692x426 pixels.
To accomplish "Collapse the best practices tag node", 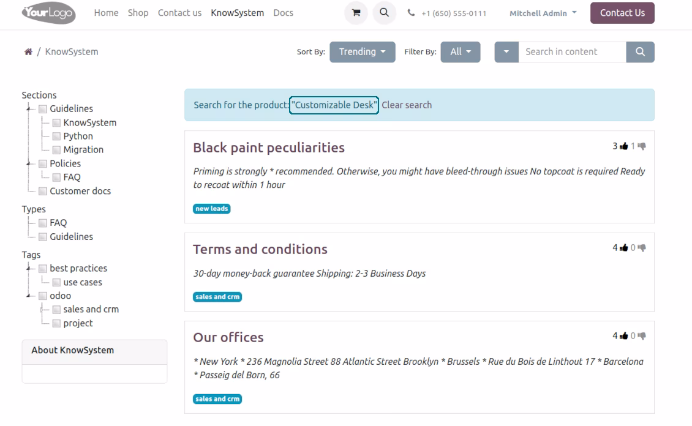I will pyautogui.click(x=28, y=268).
